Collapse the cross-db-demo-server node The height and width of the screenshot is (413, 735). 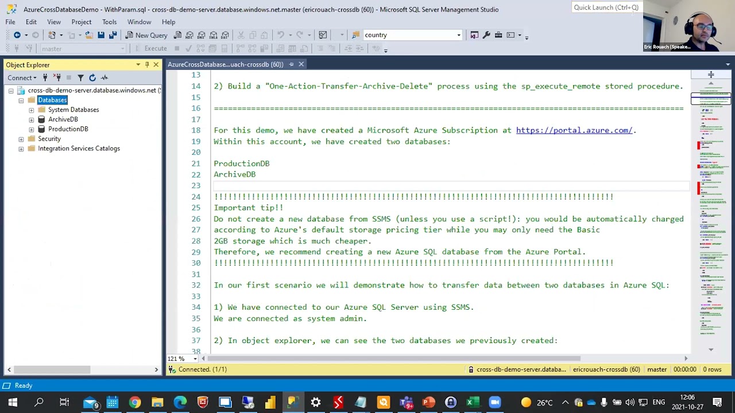(x=11, y=91)
